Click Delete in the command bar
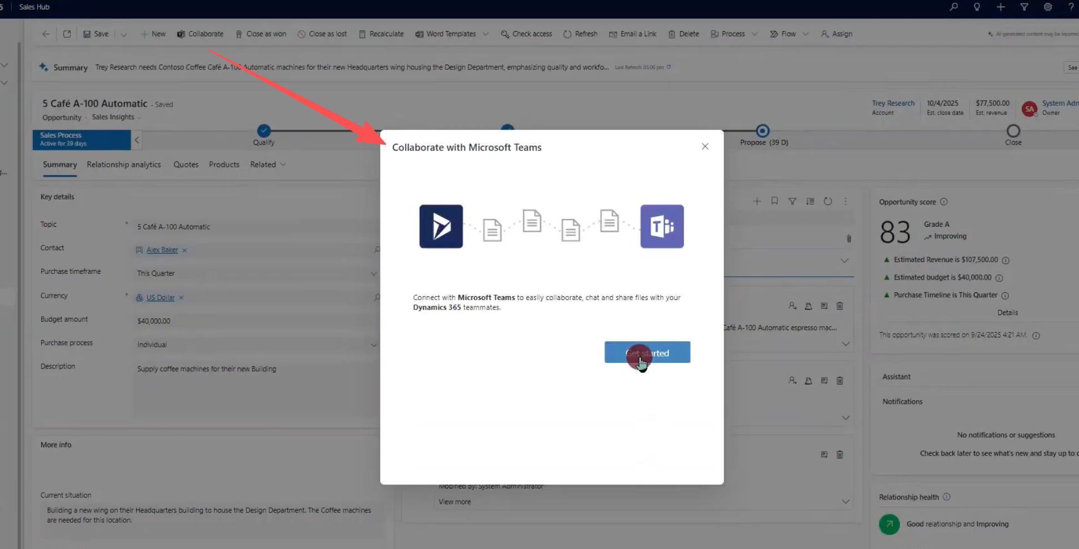 click(x=683, y=34)
